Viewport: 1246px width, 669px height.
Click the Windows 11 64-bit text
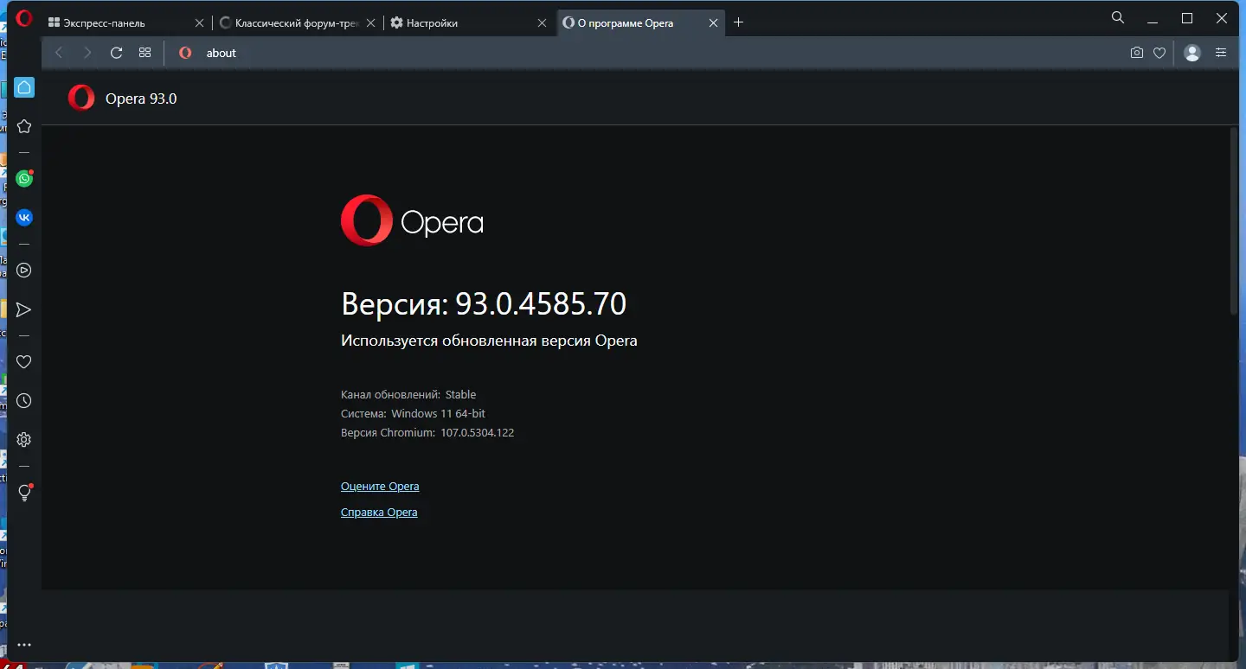click(438, 413)
